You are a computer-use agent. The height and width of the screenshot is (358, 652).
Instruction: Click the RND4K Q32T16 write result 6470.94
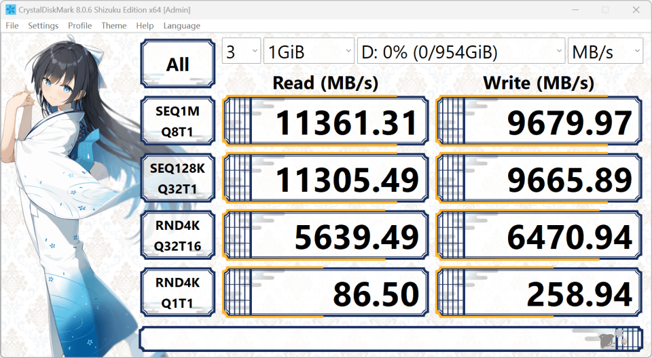(x=539, y=235)
